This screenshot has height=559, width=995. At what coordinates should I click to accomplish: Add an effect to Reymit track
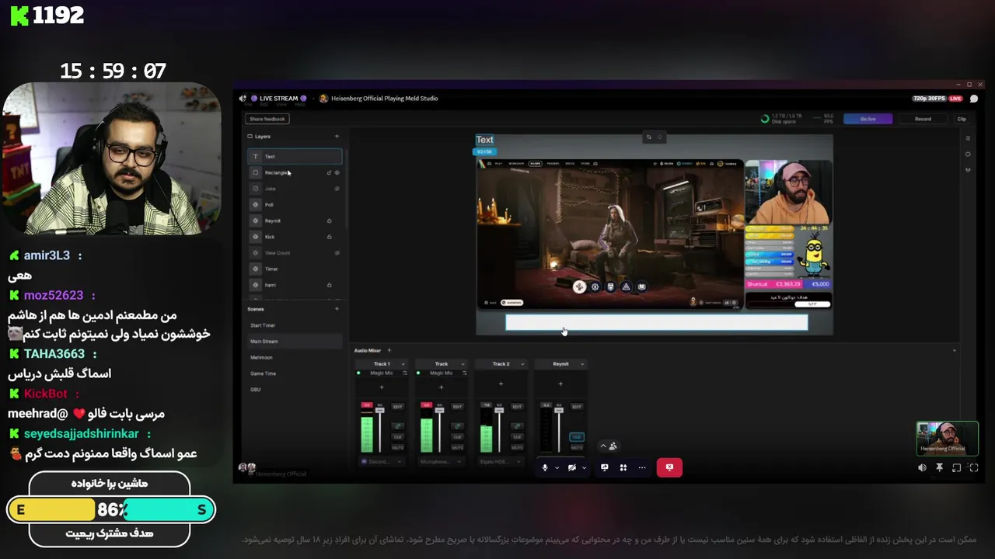click(x=560, y=384)
